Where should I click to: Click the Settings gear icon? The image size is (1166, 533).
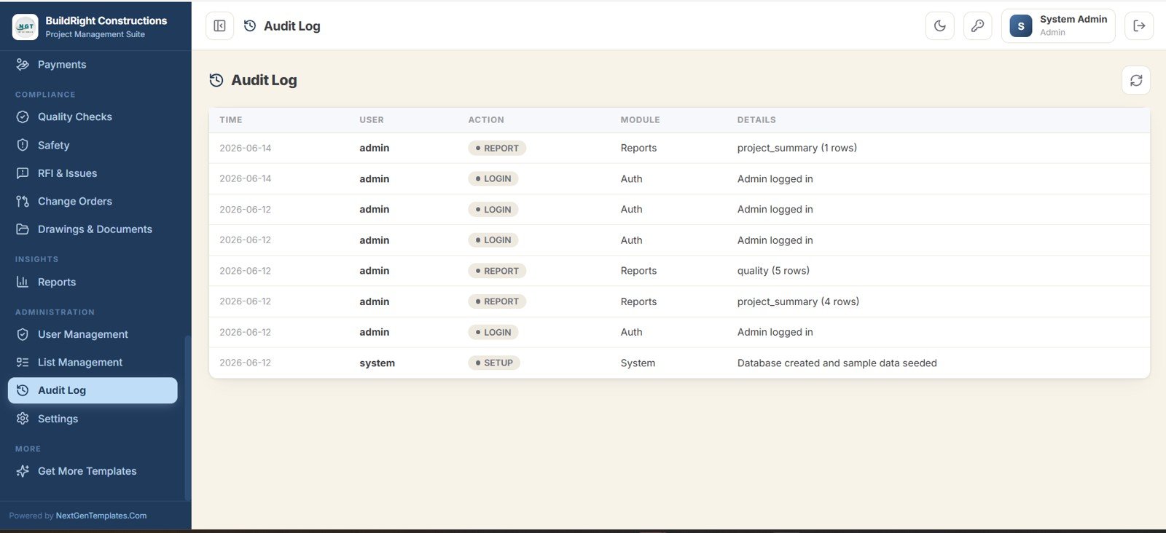click(x=23, y=419)
